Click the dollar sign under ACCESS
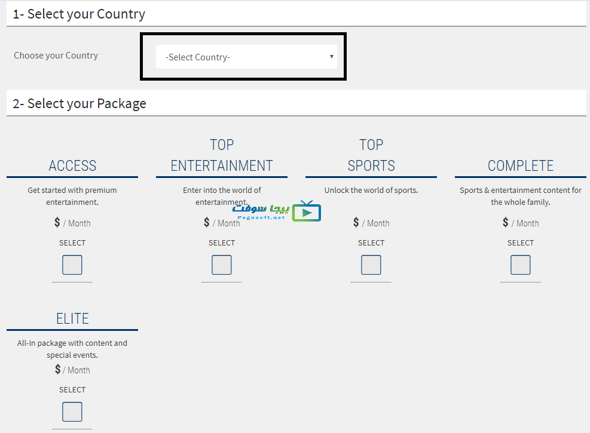 (57, 223)
